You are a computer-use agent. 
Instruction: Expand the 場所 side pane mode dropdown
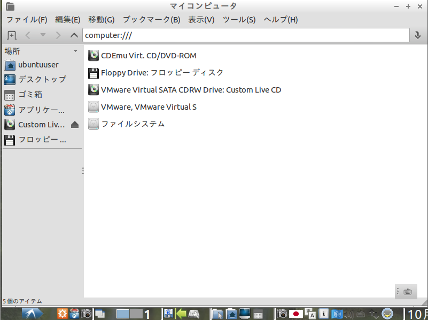76,51
